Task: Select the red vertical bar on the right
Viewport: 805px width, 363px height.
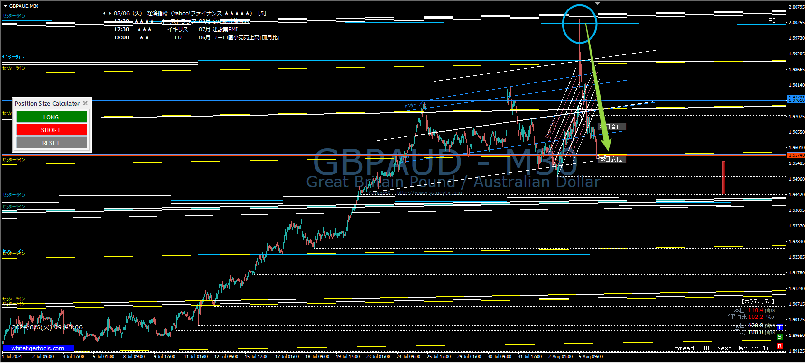Action: pos(723,178)
